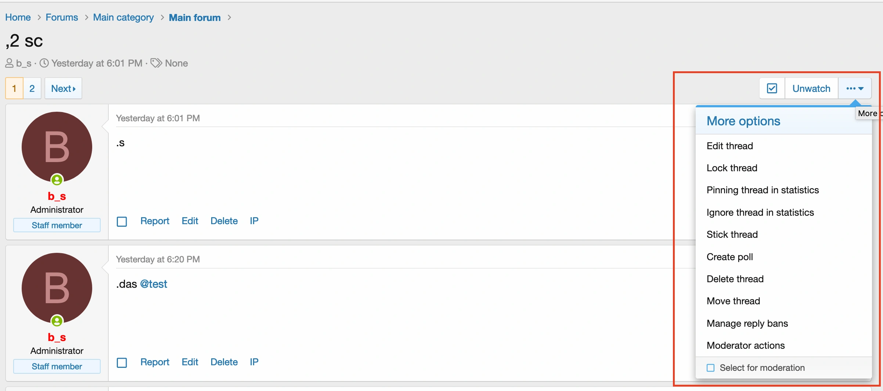The height and width of the screenshot is (391, 883).
Task: Click the first post's B avatar
Action: (57, 147)
